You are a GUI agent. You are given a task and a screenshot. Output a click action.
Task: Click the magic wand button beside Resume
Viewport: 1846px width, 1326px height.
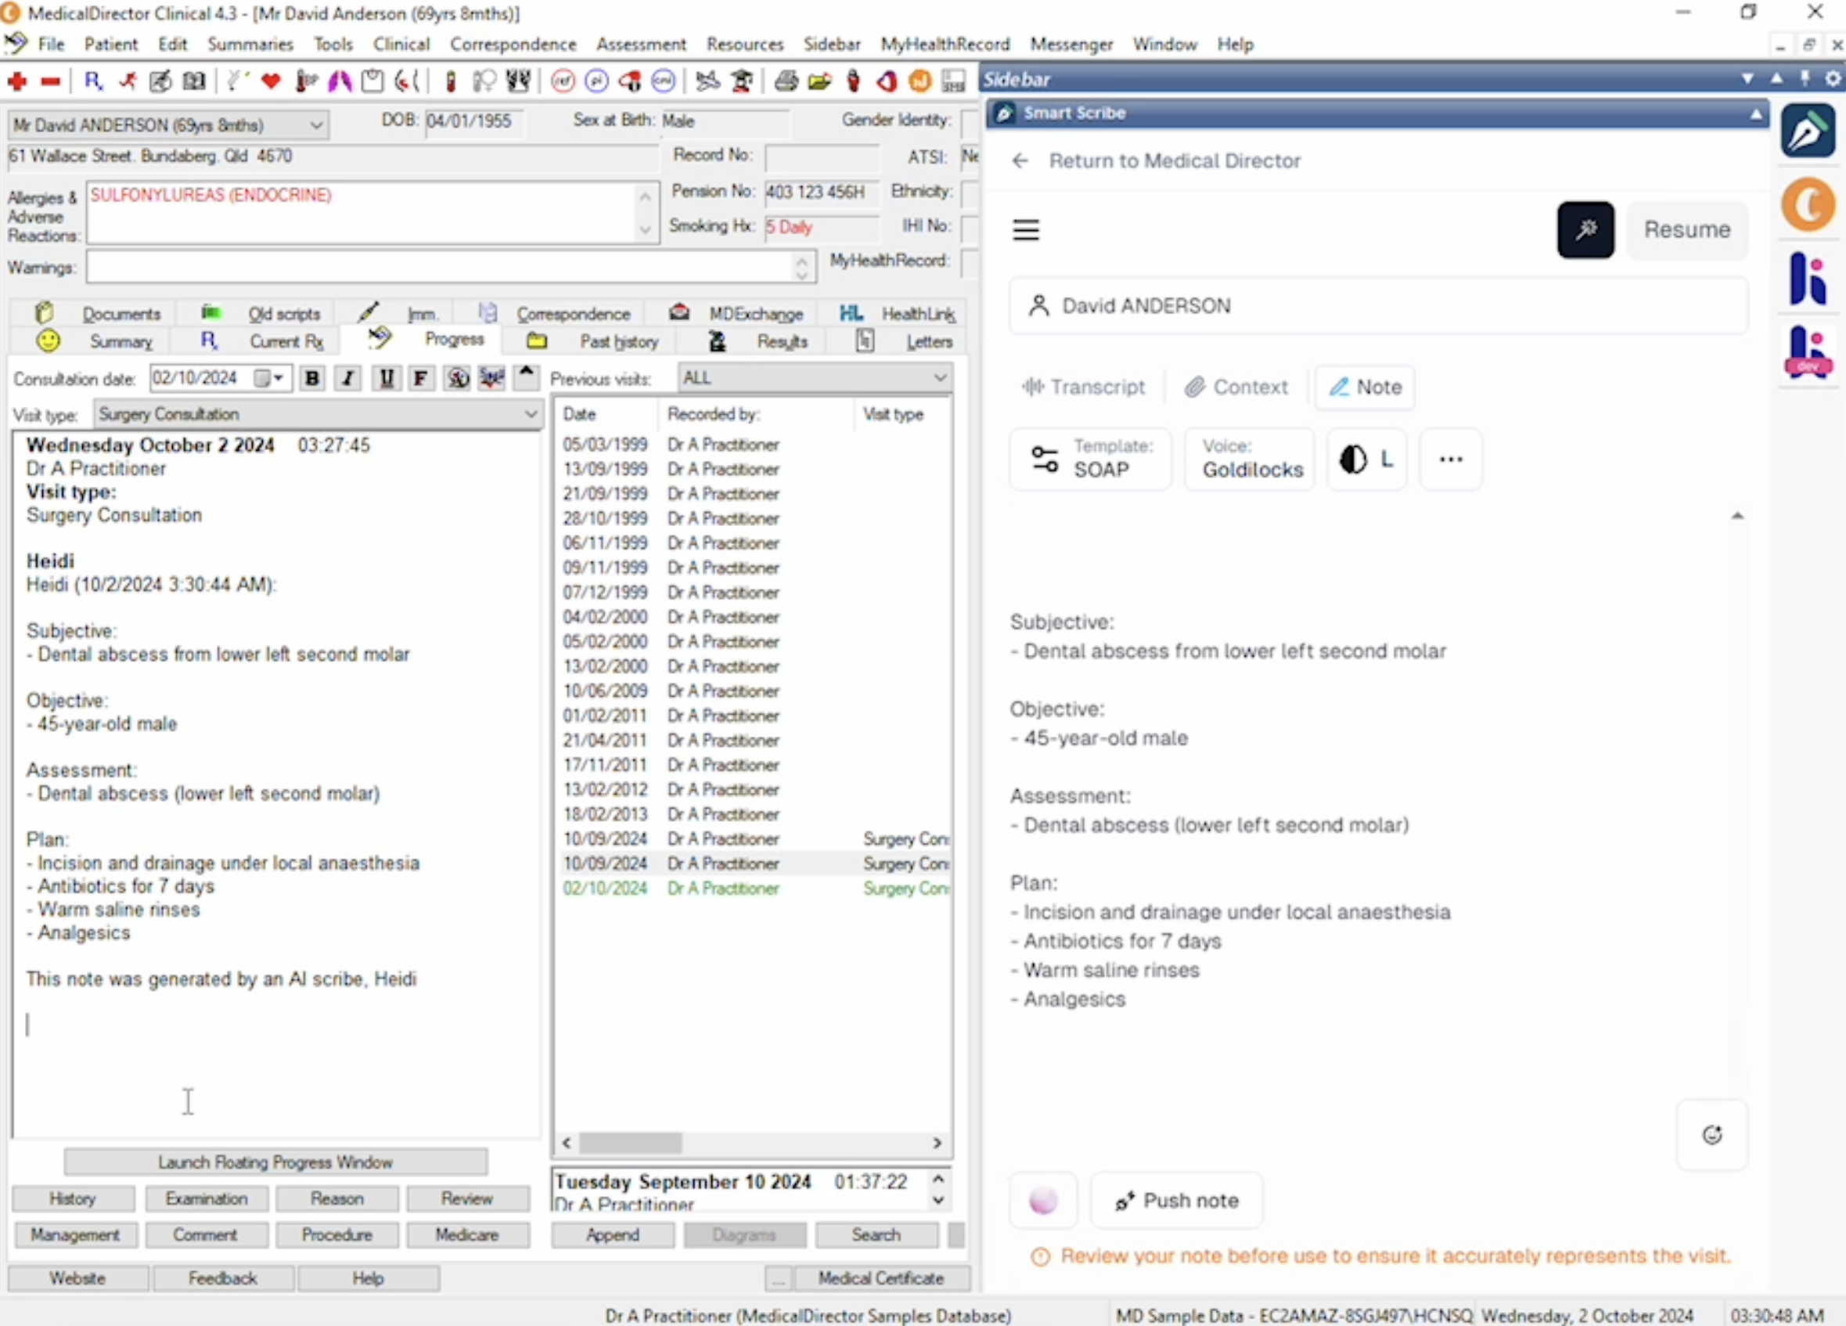pyautogui.click(x=1585, y=230)
